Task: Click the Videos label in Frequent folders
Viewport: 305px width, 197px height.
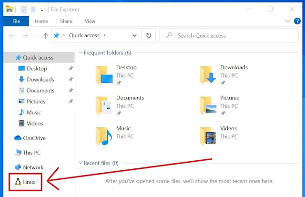Action: 229,128
